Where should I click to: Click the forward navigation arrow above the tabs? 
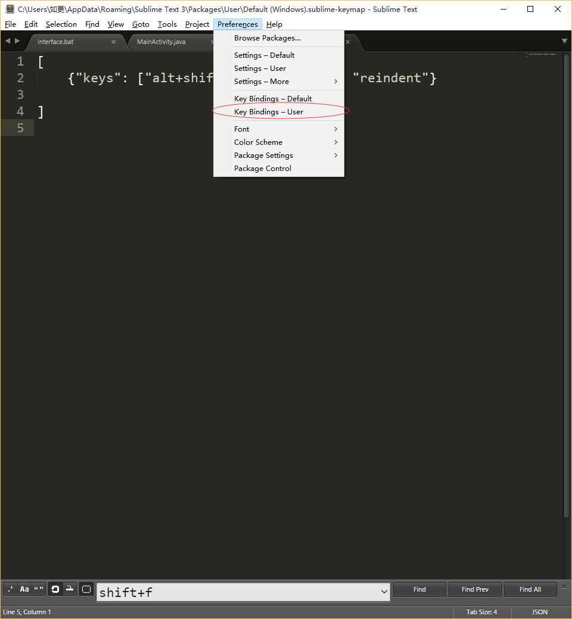click(17, 41)
